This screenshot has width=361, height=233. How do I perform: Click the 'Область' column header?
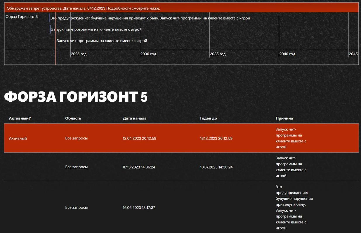(73, 118)
